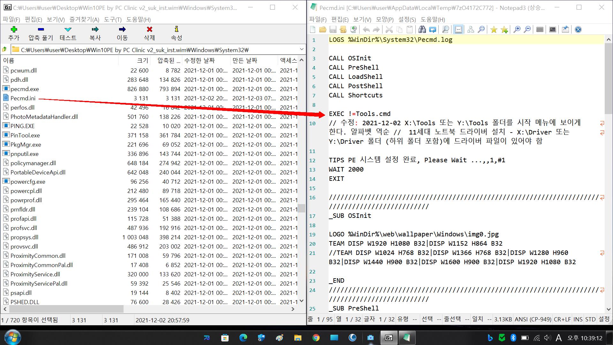613x345 pixels.
Task: Open Microsoft Edge from the taskbar
Action: pos(243,338)
